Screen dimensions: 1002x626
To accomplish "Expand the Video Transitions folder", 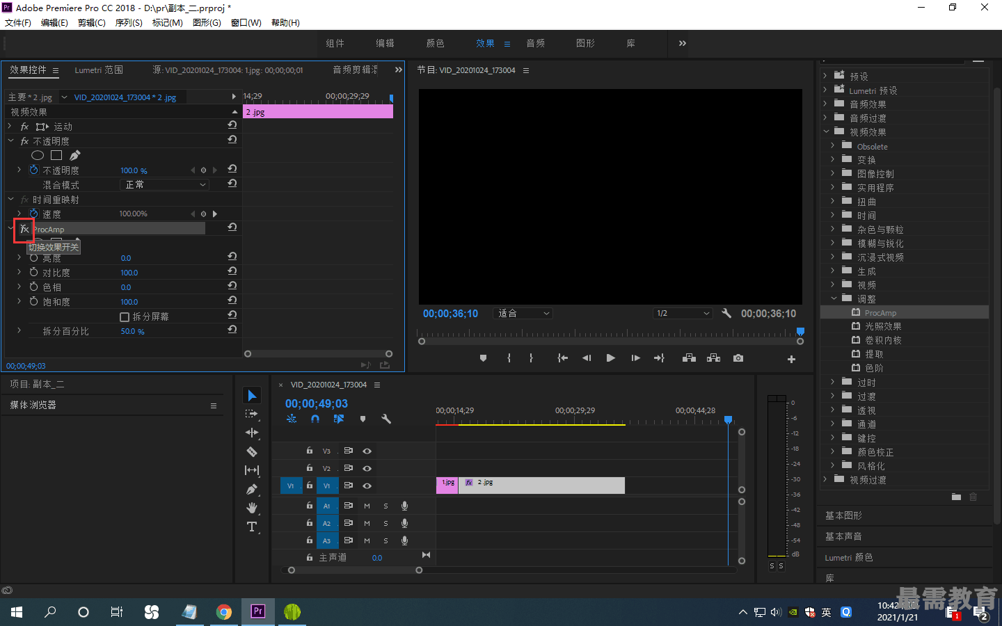I will [x=826, y=479].
